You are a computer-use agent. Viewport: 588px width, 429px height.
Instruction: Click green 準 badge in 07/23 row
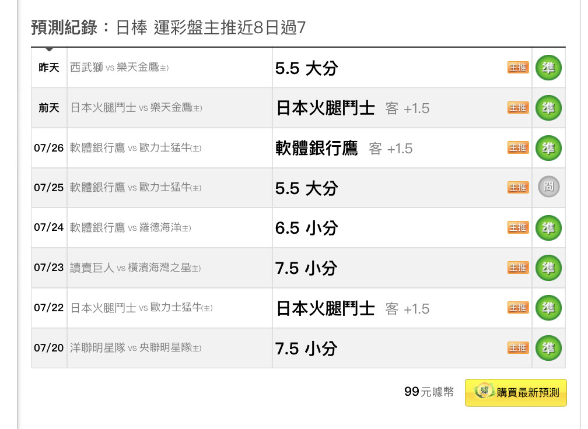click(x=548, y=268)
